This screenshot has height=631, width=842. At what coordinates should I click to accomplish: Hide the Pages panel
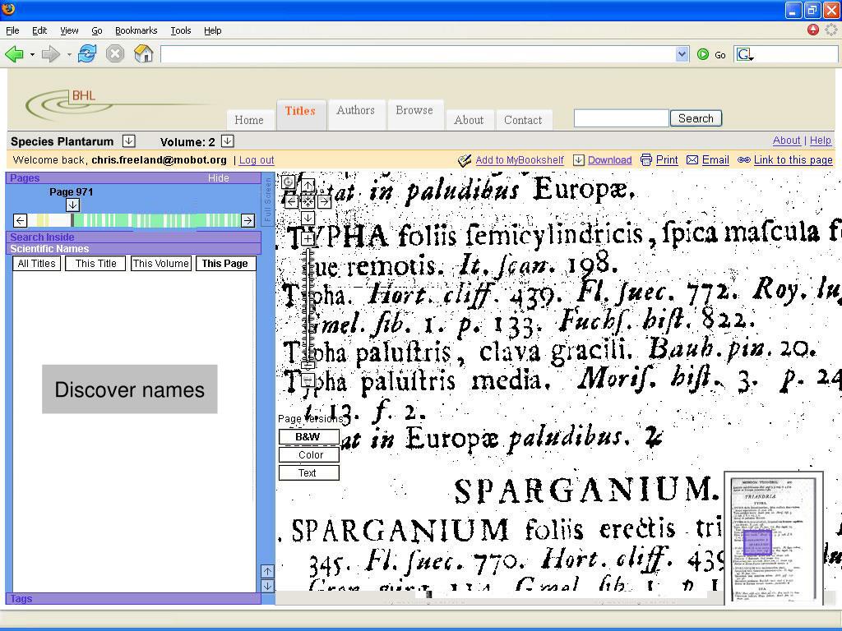pyautogui.click(x=219, y=178)
